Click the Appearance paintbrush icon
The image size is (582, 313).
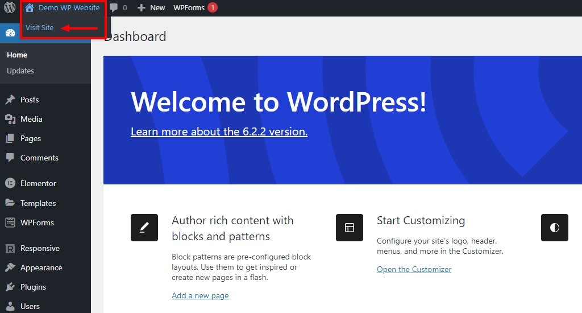(10, 267)
